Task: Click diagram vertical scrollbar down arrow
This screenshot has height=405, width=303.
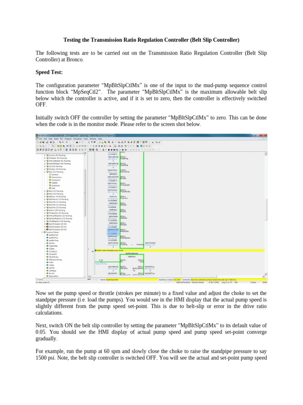Action: (266, 274)
